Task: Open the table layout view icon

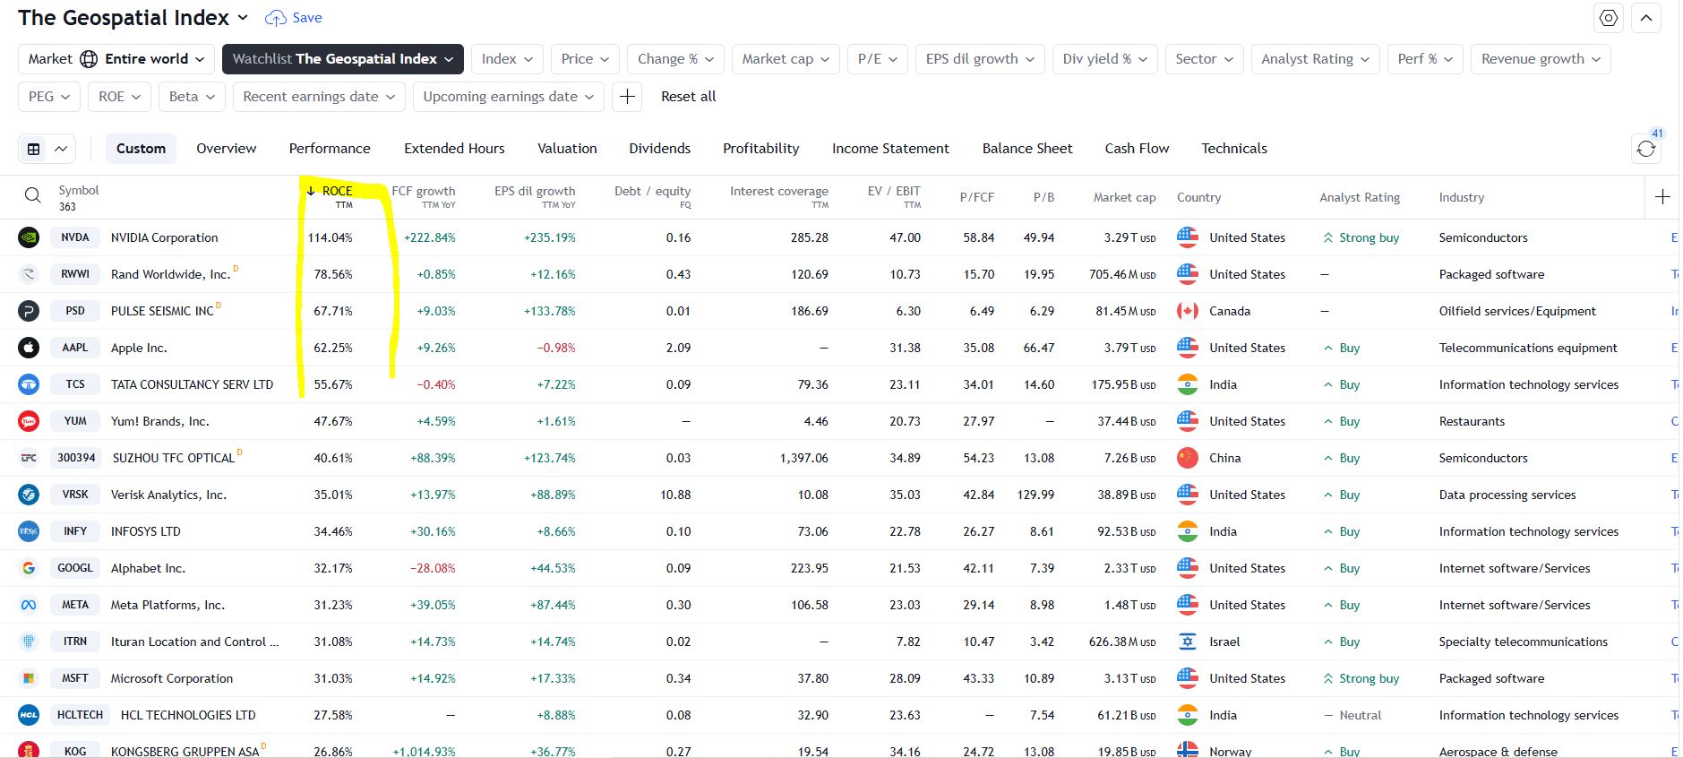Action: coord(34,149)
